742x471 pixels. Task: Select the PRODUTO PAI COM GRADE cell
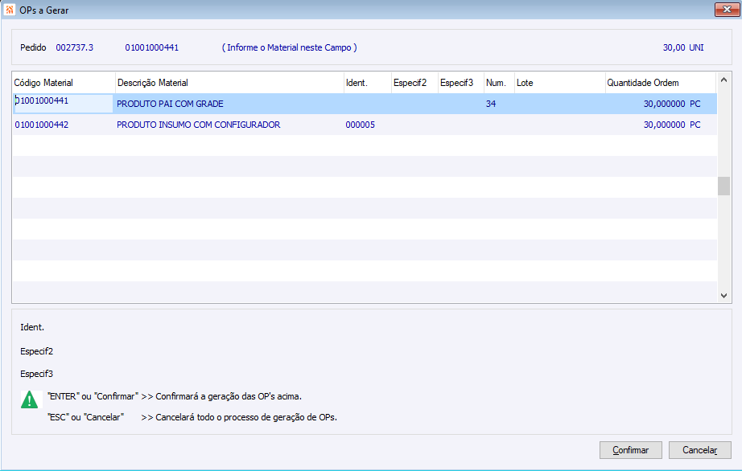point(170,104)
